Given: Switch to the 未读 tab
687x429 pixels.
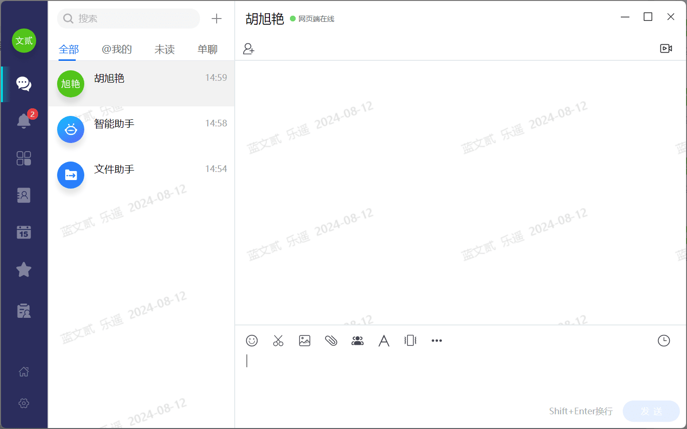Looking at the screenshot, I should 165,49.
